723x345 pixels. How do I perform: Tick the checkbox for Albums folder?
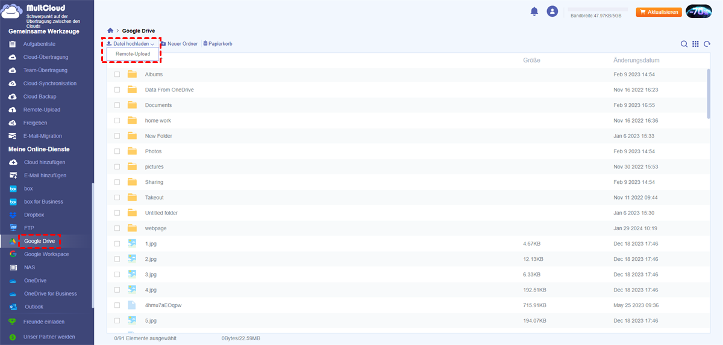pyautogui.click(x=117, y=75)
